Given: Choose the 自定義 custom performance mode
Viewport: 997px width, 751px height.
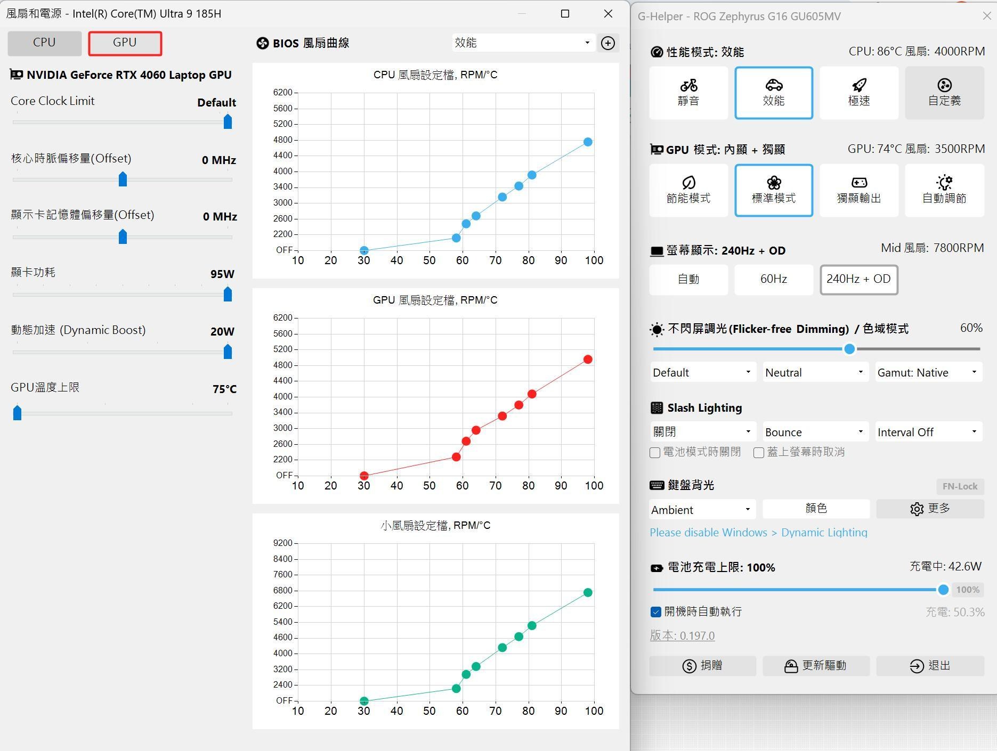Looking at the screenshot, I should pos(944,93).
